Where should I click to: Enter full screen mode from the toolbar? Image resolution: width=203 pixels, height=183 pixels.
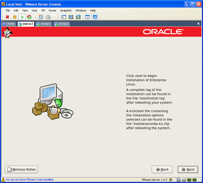tap(71, 17)
